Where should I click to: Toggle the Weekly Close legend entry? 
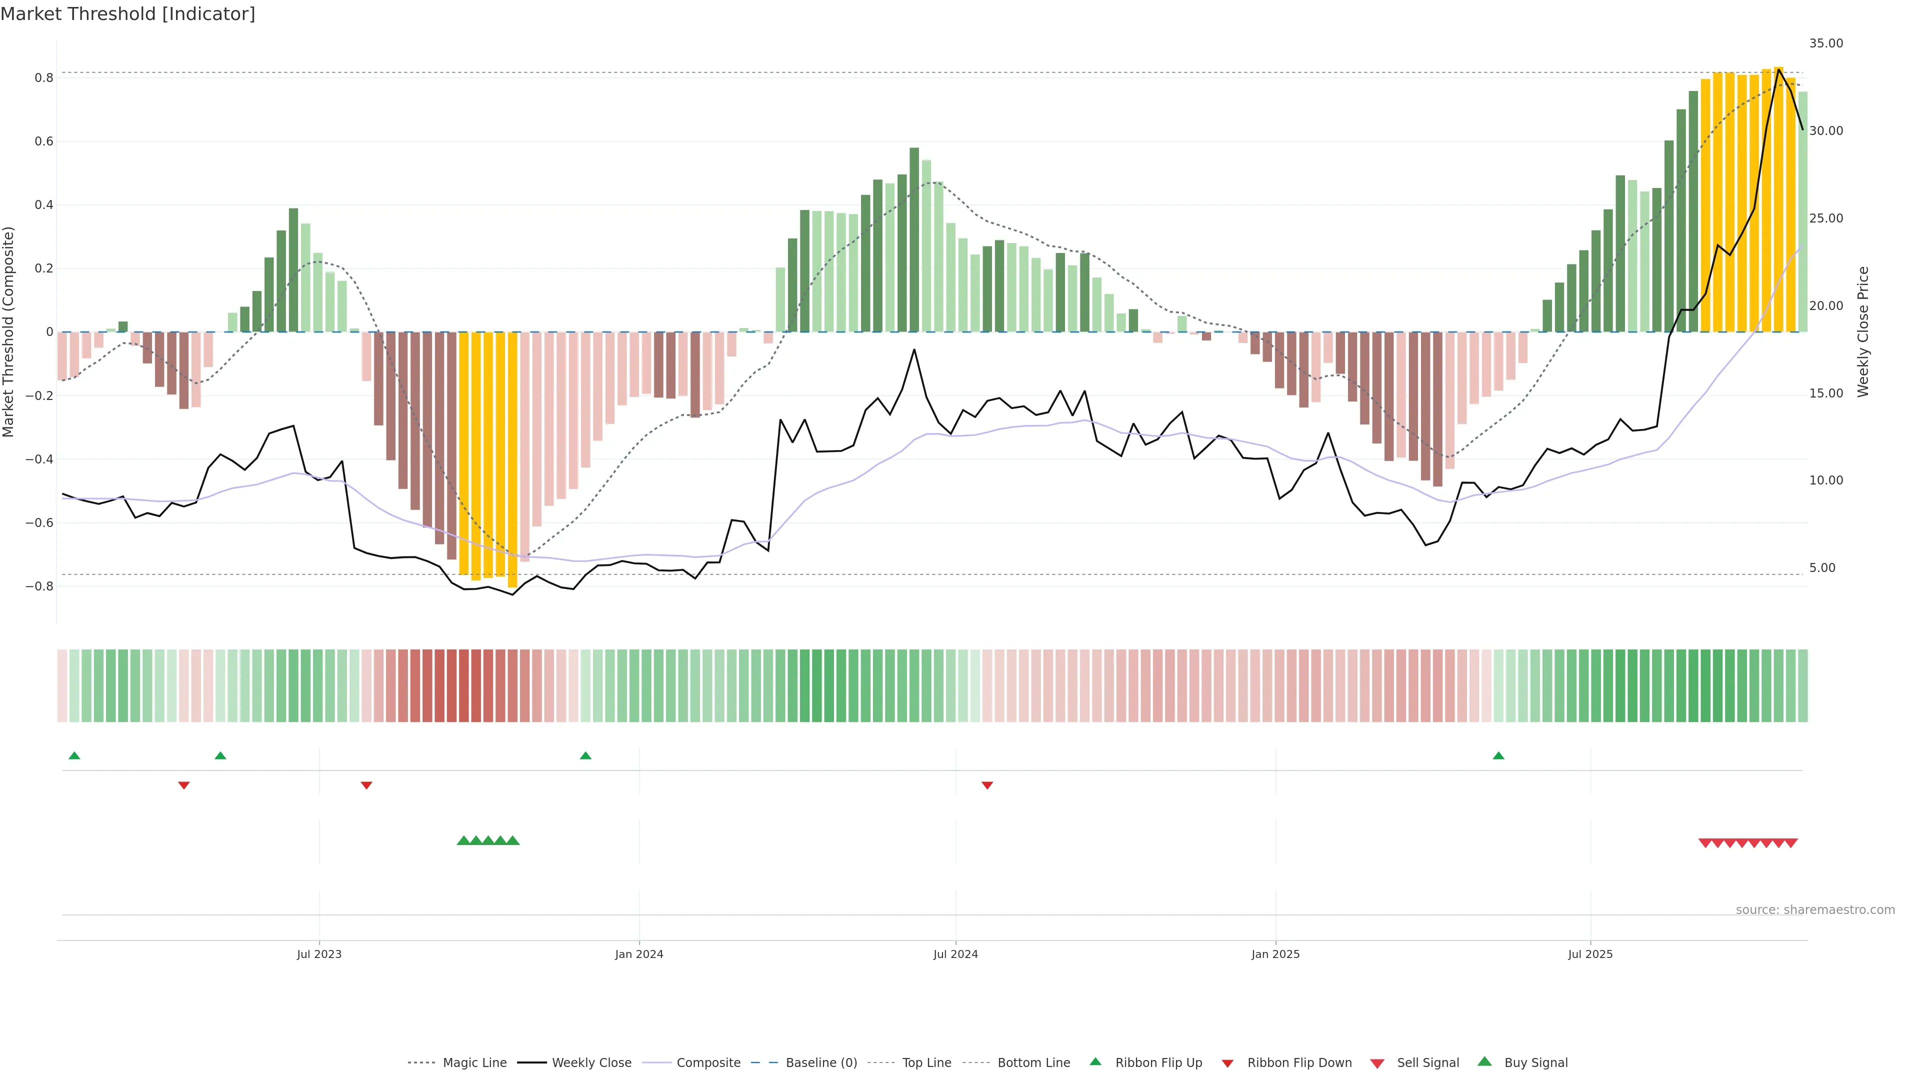(591, 1063)
